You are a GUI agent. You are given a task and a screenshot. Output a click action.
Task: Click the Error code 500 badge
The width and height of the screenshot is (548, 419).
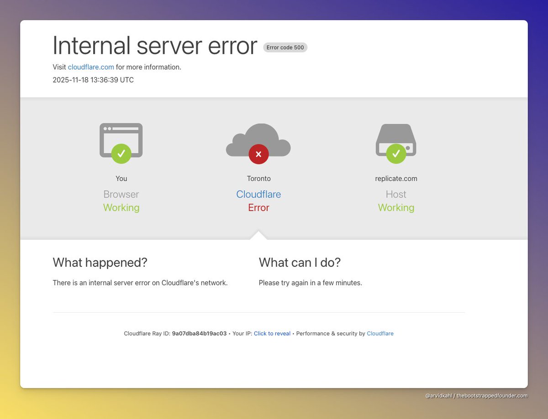tap(285, 47)
